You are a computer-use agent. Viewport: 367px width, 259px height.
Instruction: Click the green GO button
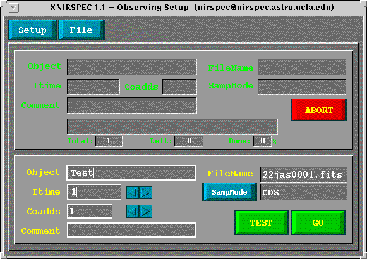coord(318,222)
